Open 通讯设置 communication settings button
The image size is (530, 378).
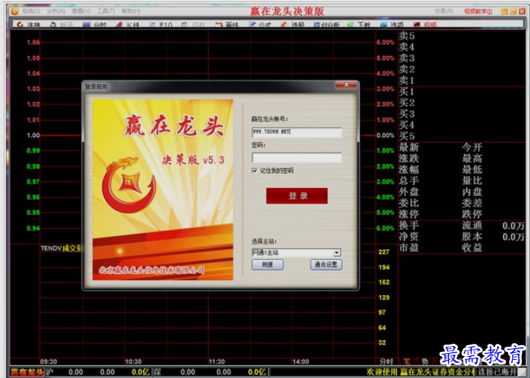(x=326, y=264)
